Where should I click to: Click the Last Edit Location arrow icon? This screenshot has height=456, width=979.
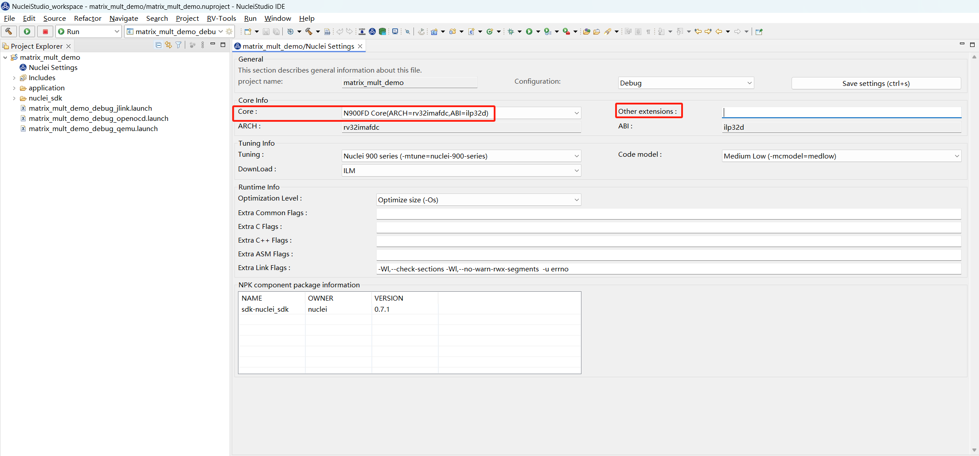click(698, 31)
